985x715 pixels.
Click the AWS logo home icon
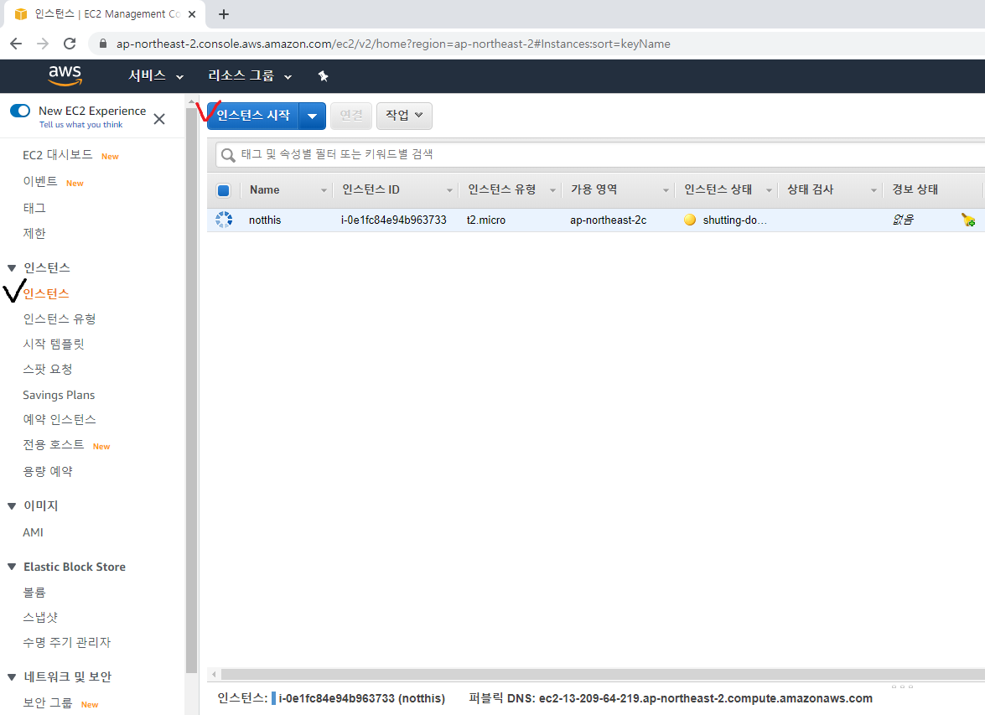[65, 75]
